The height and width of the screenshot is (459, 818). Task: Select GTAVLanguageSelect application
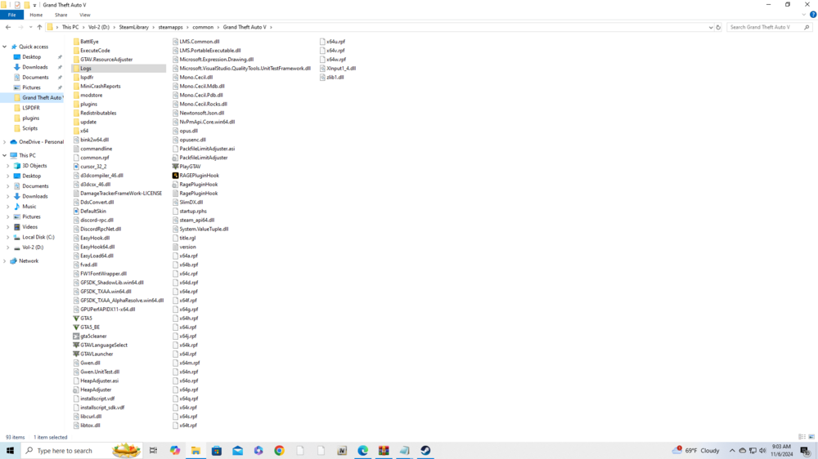point(101,345)
